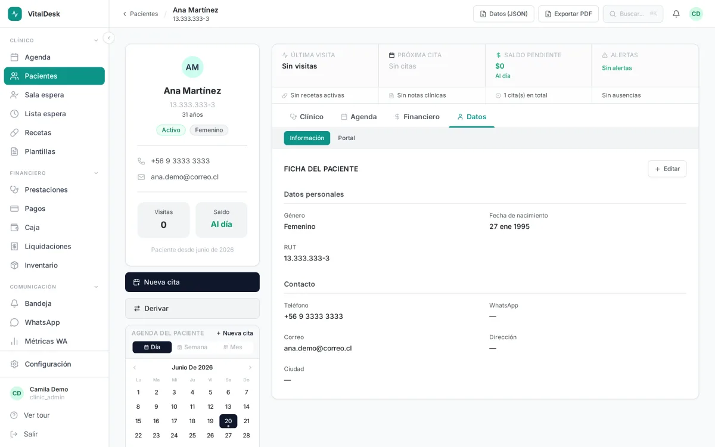Click the Saldo pendiente $0 value
The height and width of the screenshot is (447, 715).
click(x=500, y=66)
